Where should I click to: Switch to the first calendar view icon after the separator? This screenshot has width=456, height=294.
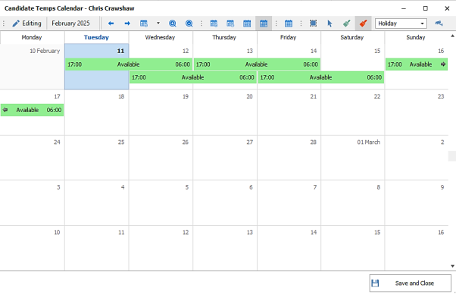tap(214, 23)
